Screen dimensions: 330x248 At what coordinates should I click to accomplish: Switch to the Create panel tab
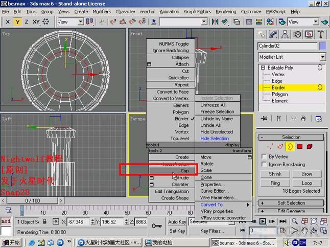[x=262, y=34]
